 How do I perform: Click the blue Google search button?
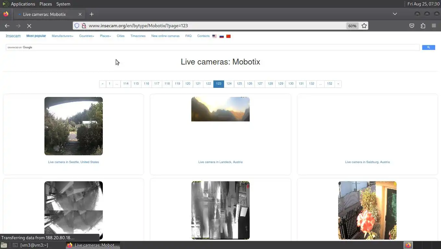[428, 47]
